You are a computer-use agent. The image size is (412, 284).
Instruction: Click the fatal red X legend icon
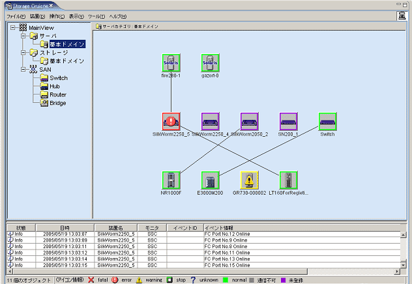[91, 280]
